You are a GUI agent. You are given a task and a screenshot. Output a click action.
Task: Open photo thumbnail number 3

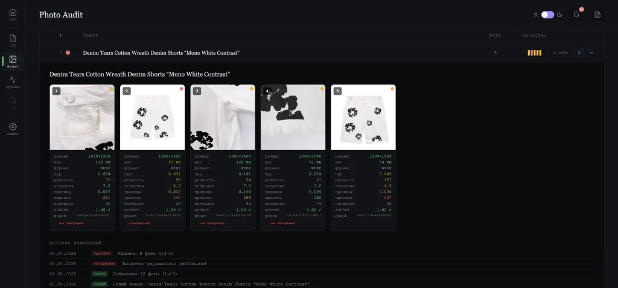(x=223, y=117)
